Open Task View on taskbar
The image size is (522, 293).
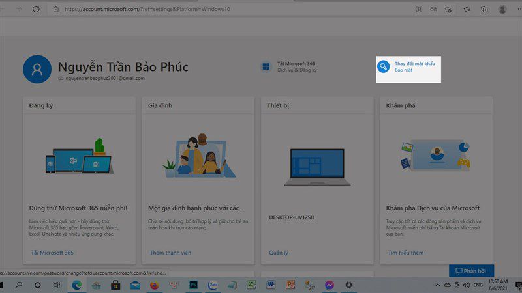click(57, 285)
